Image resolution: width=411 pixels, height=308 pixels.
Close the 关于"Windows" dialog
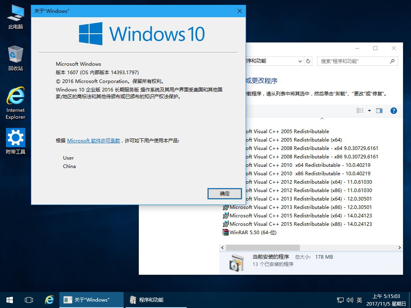click(239, 11)
